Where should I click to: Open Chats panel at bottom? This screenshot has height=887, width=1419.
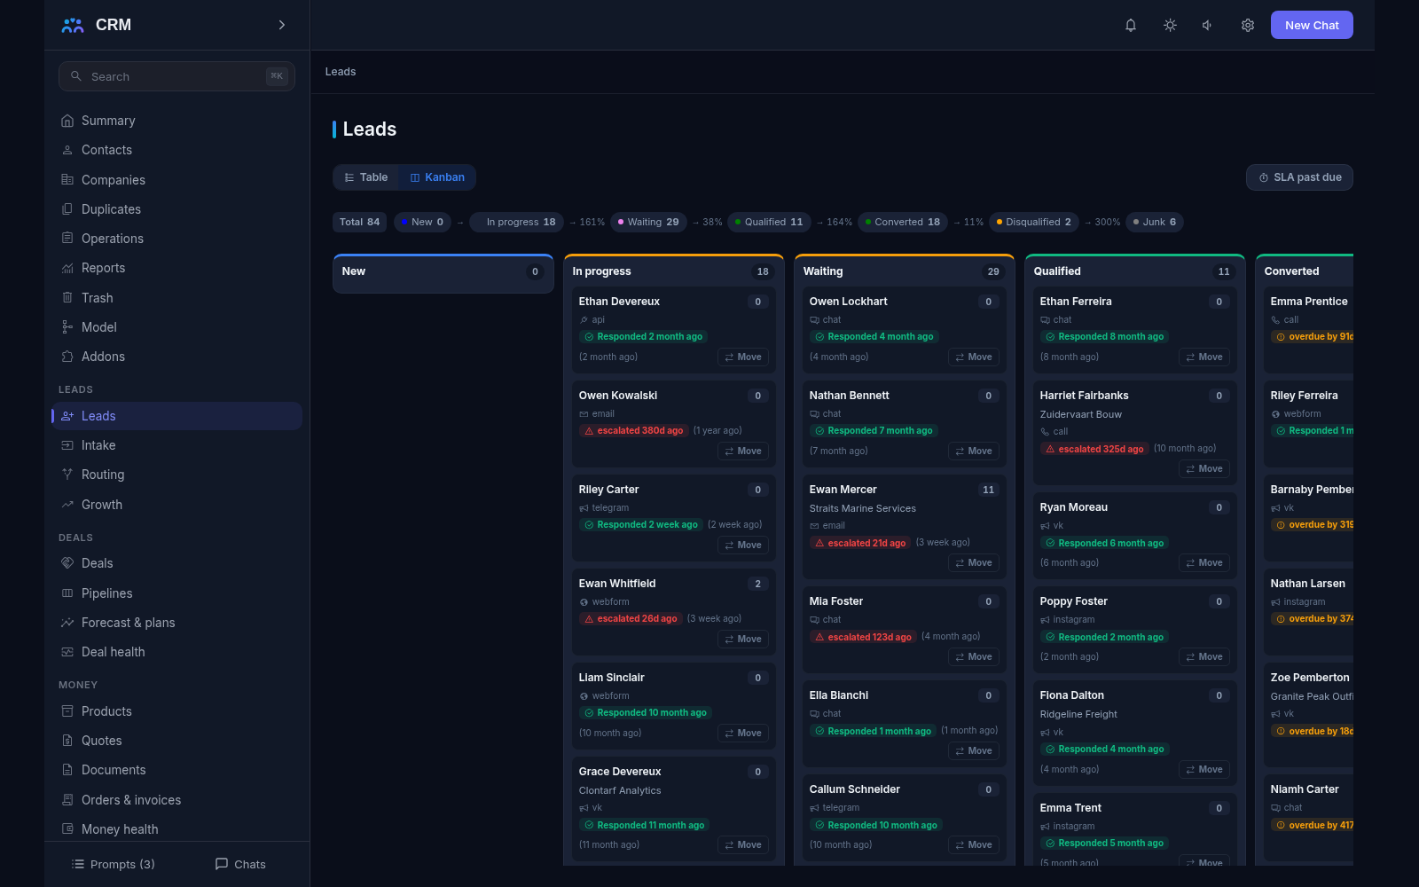coord(240,864)
